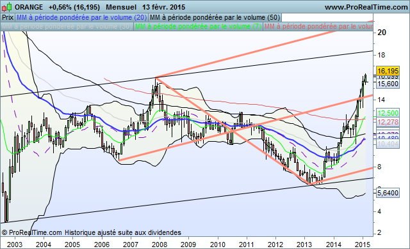Click the © ProRealTime.com copyright text
The height and width of the screenshot is (249, 410).
pyautogui.click(x=31, y=232)
